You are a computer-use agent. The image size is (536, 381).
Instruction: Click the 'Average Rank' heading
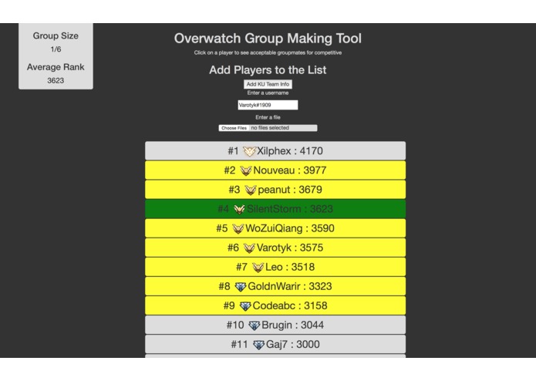coord(56,67)
